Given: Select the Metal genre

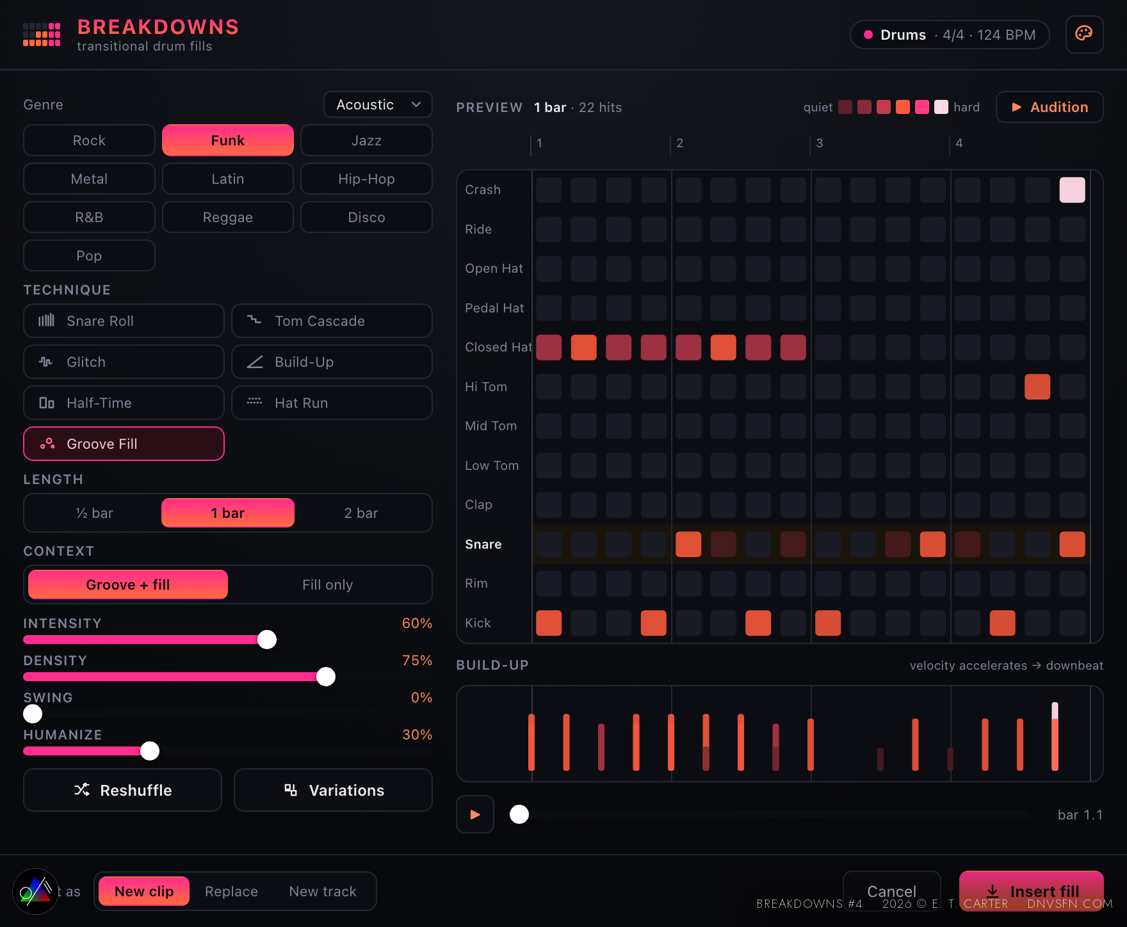Looking at the screenshot, I should [89, 179].
